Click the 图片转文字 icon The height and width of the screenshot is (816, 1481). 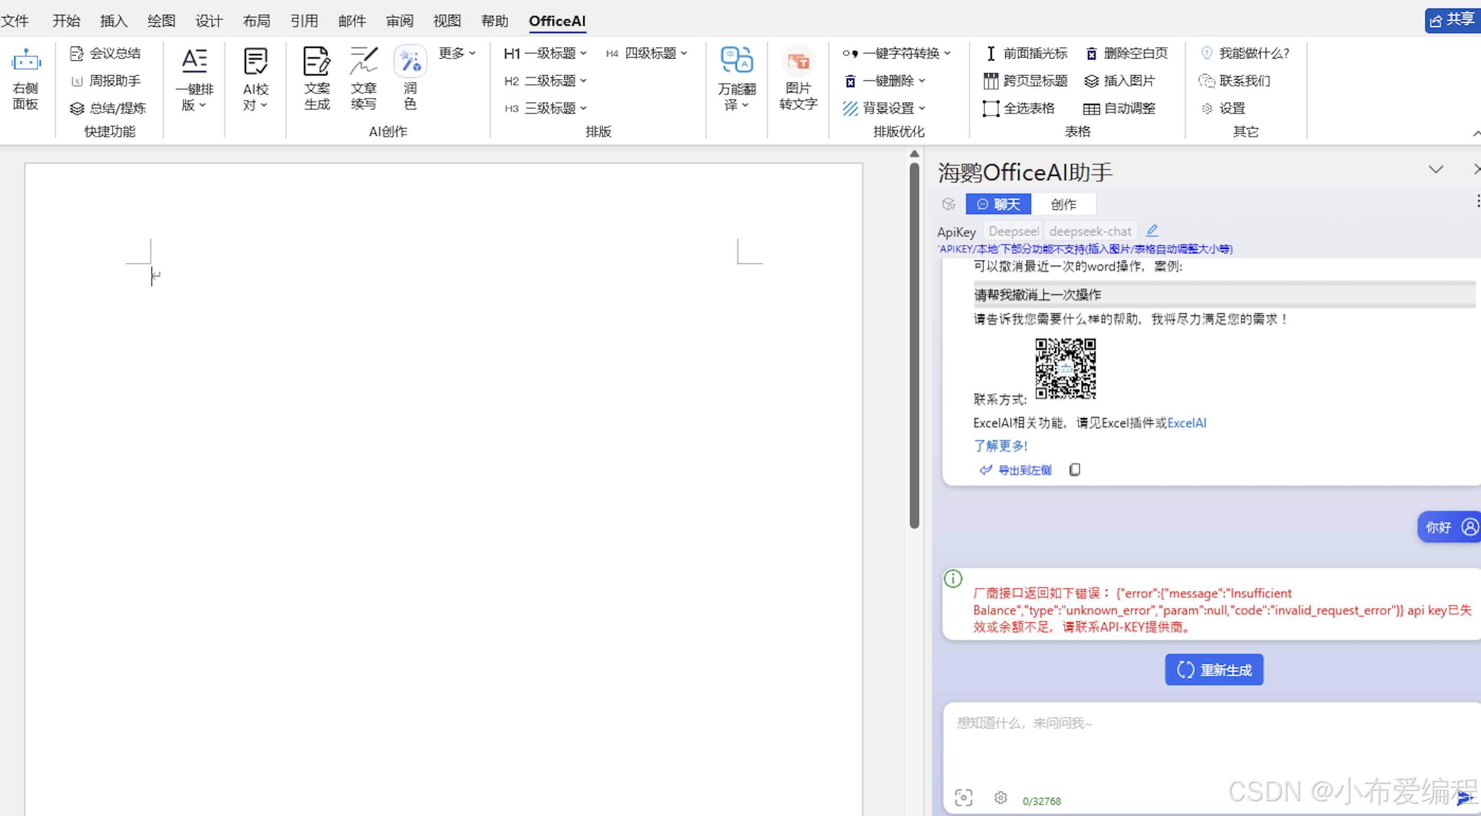pyautogui.click(x=798, y=62)
